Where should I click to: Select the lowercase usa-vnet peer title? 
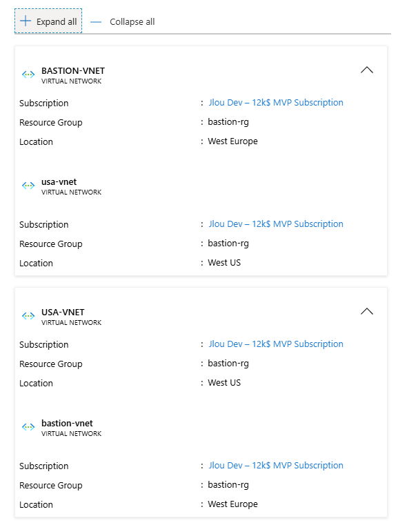[x=59, y=182]
